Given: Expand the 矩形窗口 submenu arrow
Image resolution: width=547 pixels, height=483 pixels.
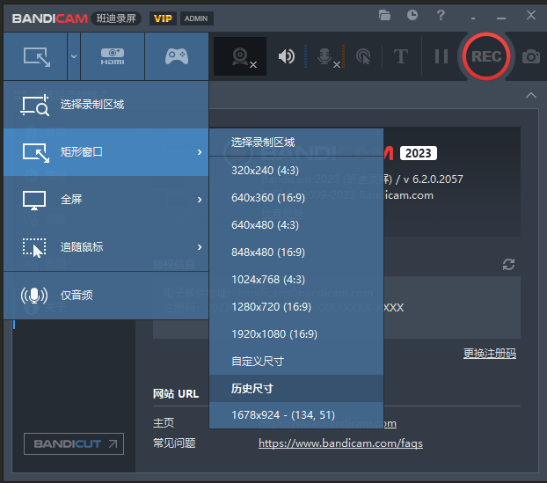Looking at the screenshot, I should (x=200, y=152).
